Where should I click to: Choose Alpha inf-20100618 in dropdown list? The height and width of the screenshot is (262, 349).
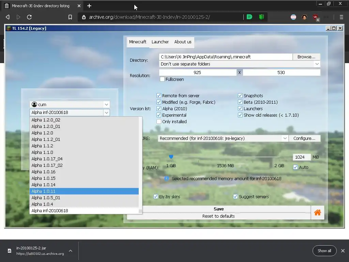coord(84,210)
